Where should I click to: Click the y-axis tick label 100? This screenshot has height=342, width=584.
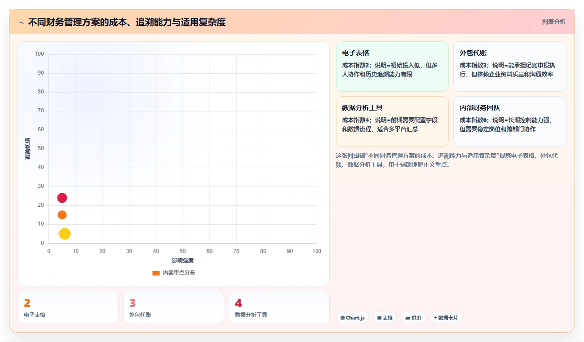[40, 54]
